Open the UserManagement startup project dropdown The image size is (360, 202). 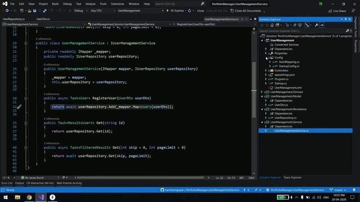click(141, 11)
